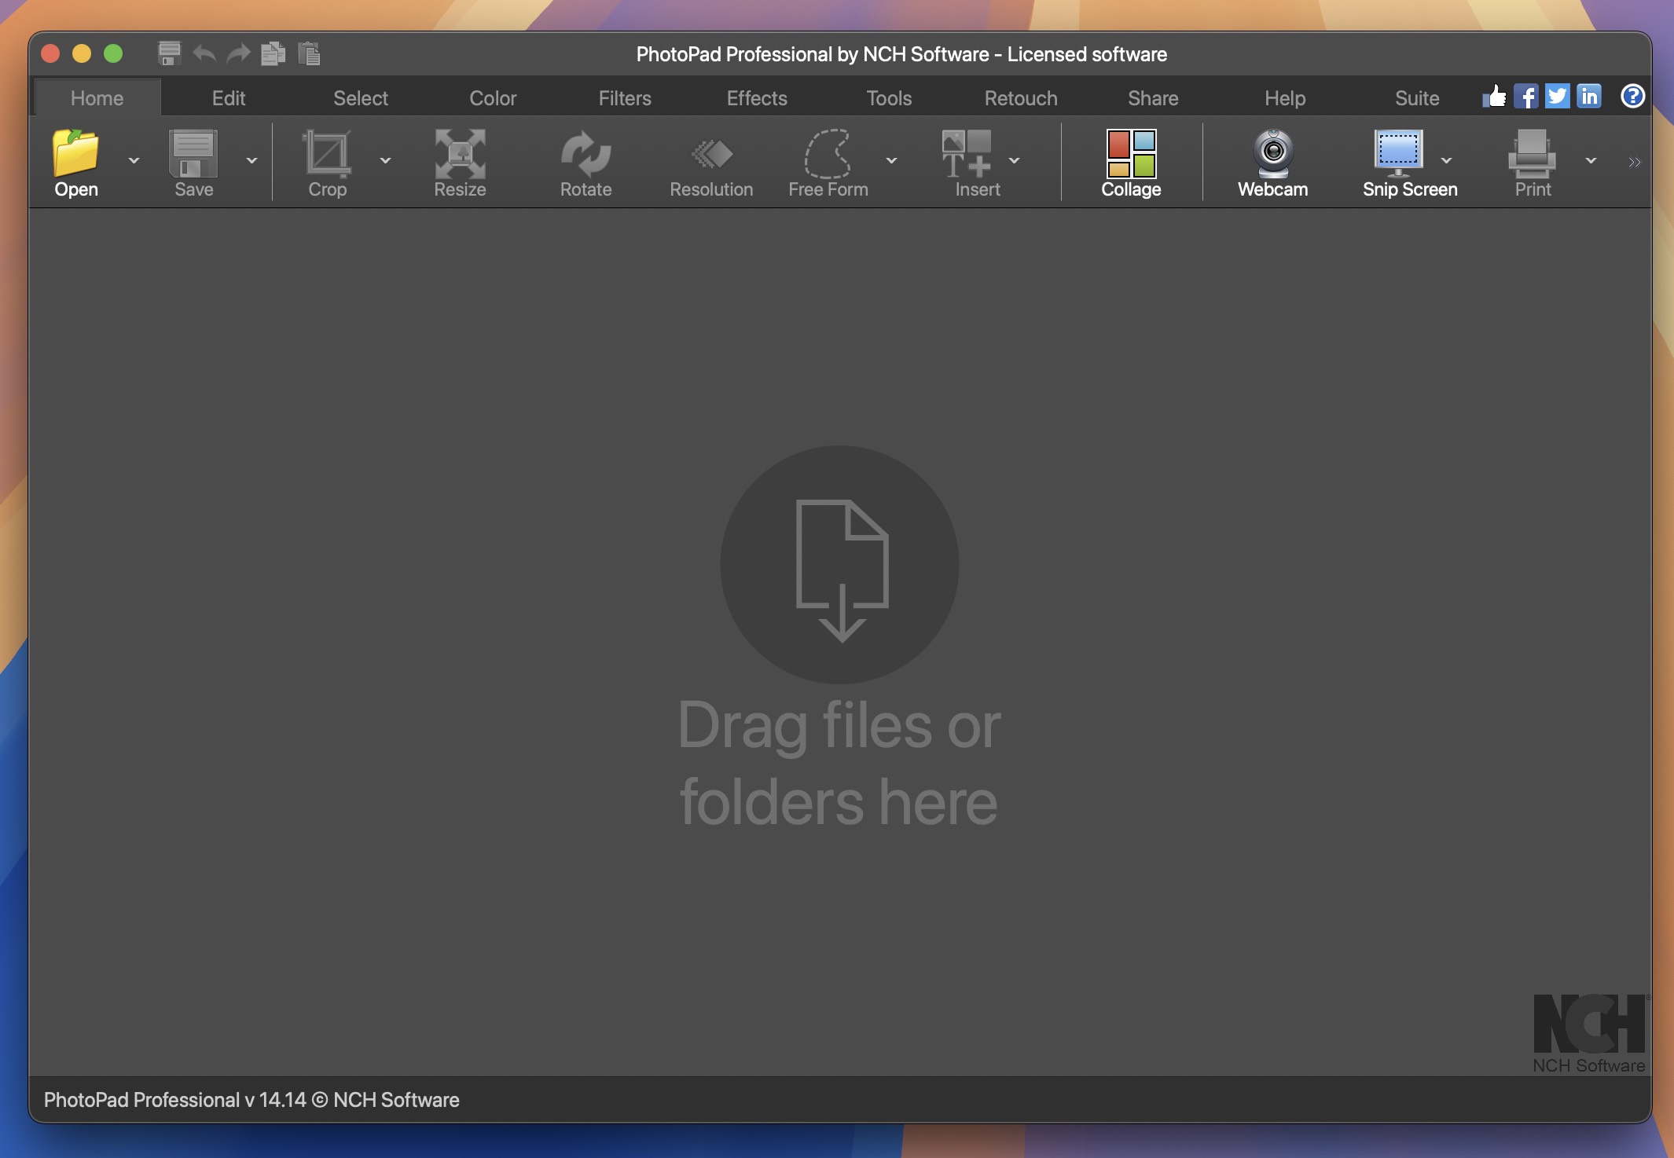Switch to the Edit tab

pyautogui.click(x=229, y=98)
